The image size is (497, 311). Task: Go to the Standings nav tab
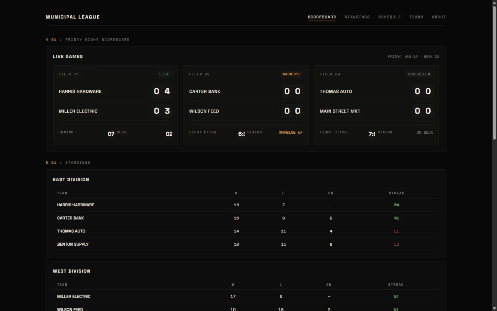[357, 17]
